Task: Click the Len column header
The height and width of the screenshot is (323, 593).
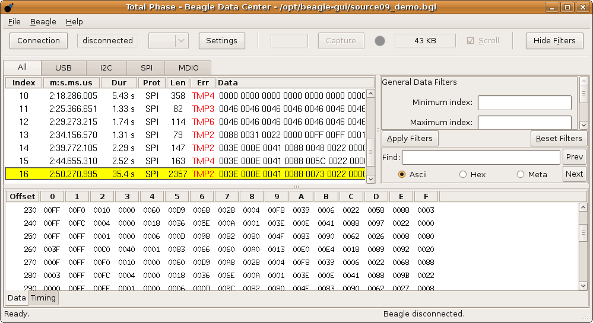Action: [x=177, y=83]
